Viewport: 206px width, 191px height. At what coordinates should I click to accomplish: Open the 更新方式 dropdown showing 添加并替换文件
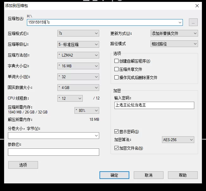click(174, 33)
